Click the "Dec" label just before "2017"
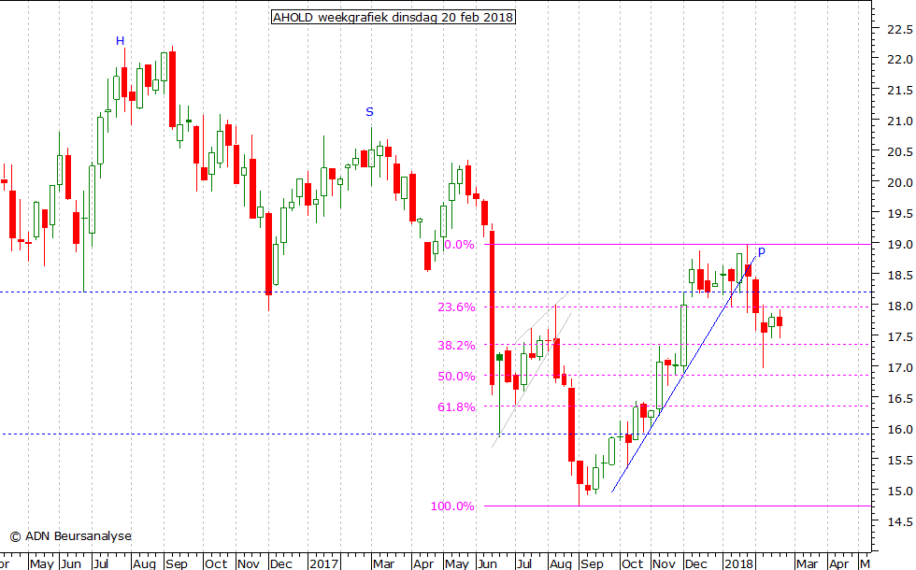Viewport: 916px width, 570px height. (281, 563)
